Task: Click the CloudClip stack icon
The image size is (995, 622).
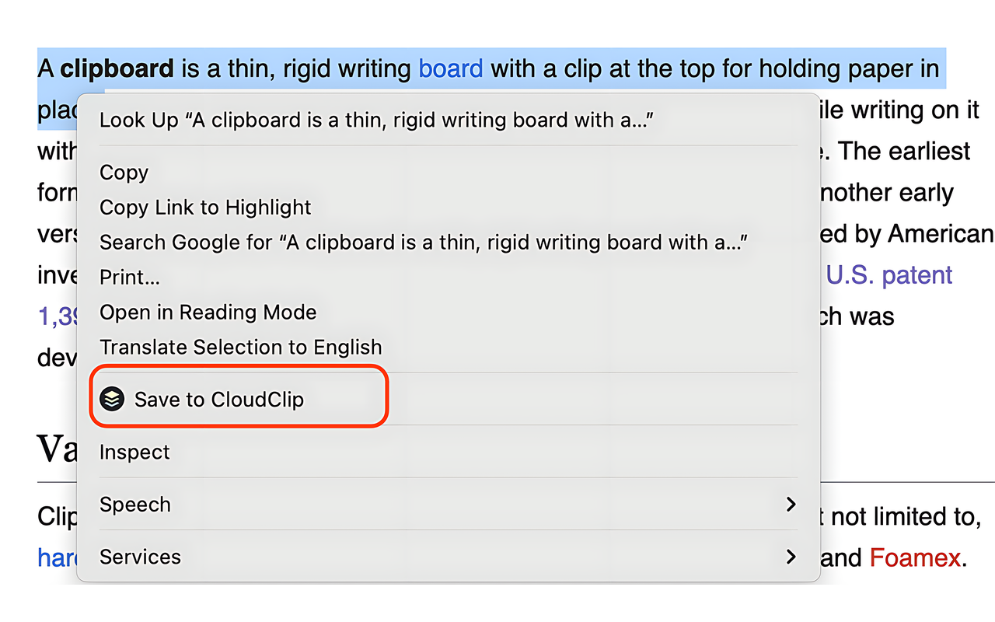Action: 114,398
